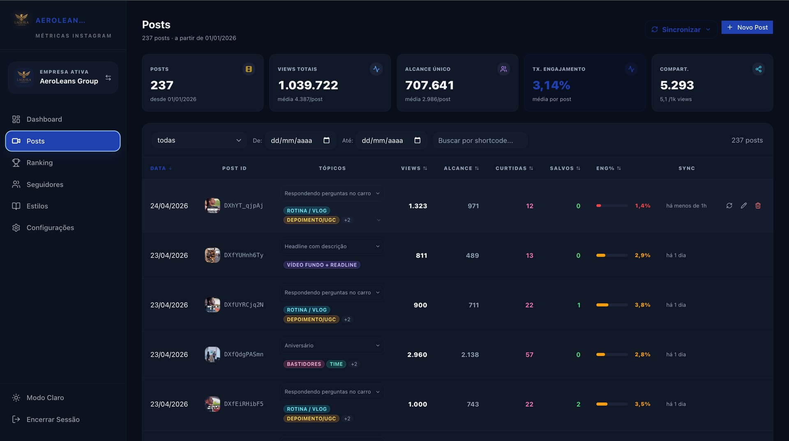Image resolution: width=789 pixels, height=441 pixels.
Task: Click the edit pencil icon for first post
Action: pos(743,206)
